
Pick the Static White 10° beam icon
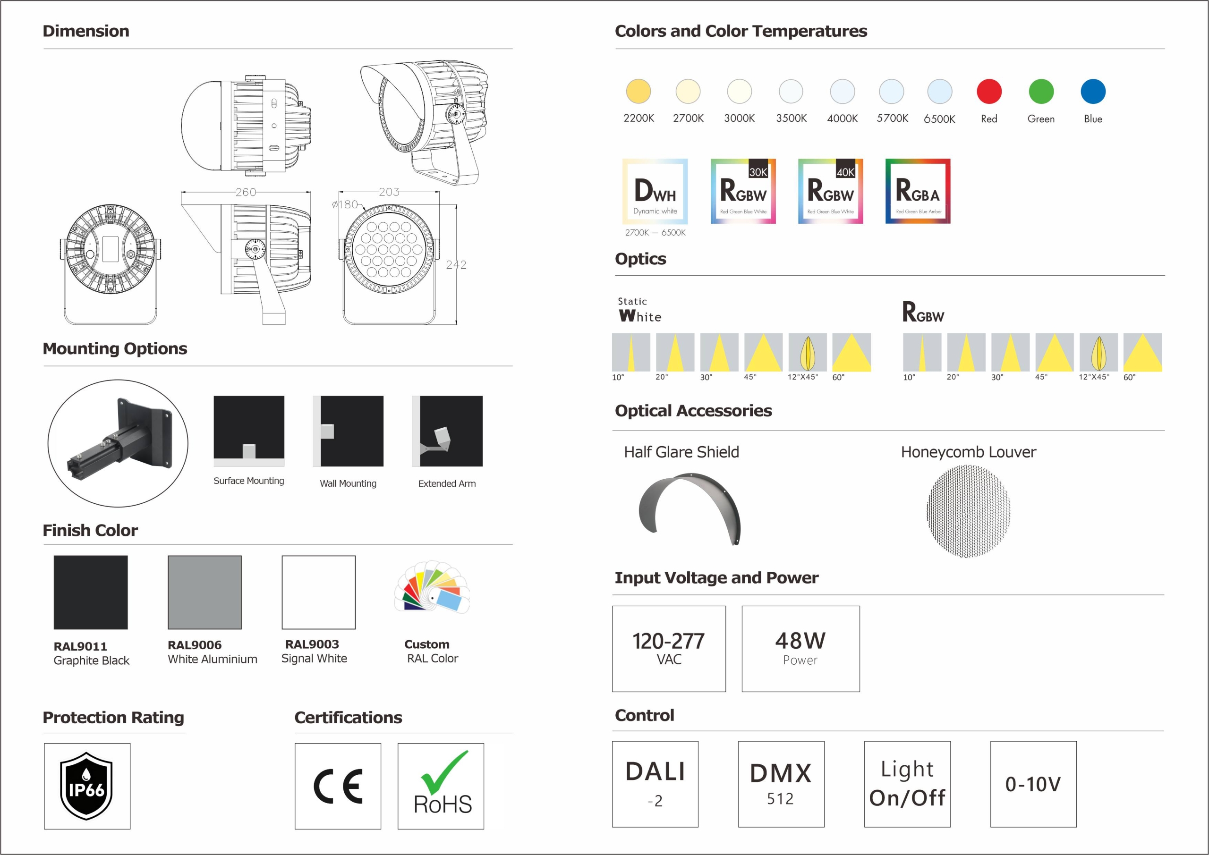[x=631, y=352]
